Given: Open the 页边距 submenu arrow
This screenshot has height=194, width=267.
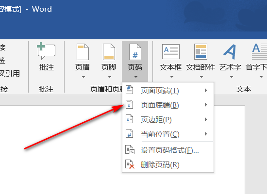Looking at the screenshot, I should point(206,119).
